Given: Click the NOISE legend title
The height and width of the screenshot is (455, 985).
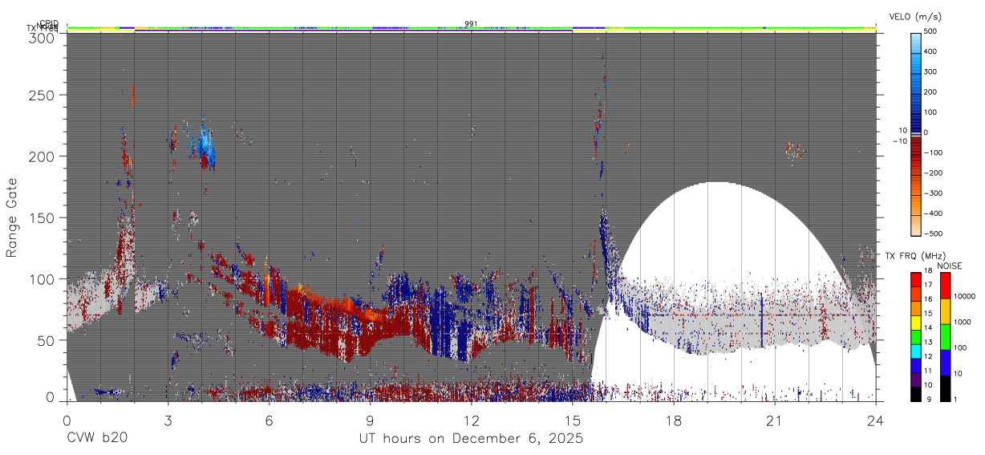Looking at the screenshot, I should 949,266.
